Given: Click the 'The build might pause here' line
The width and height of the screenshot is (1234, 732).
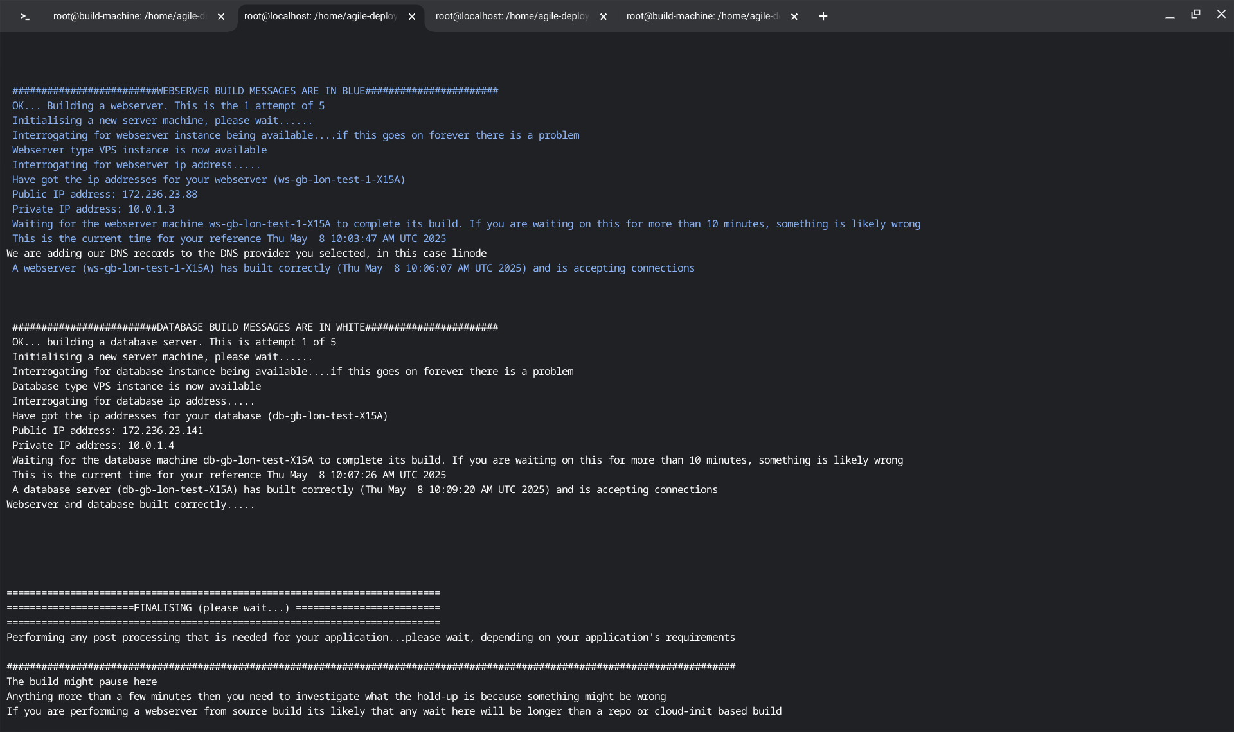Looking at the screenshot, I should (82, 682).
